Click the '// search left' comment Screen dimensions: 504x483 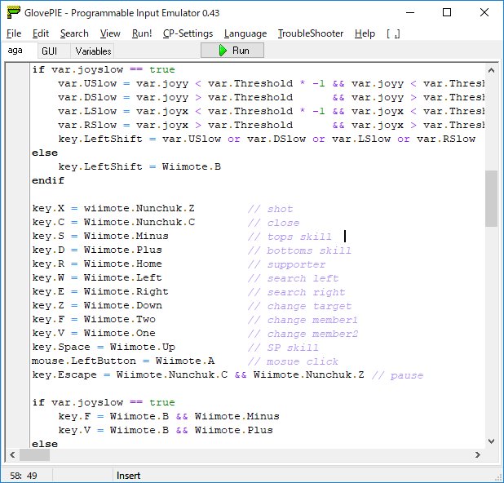tap(293, 278)
